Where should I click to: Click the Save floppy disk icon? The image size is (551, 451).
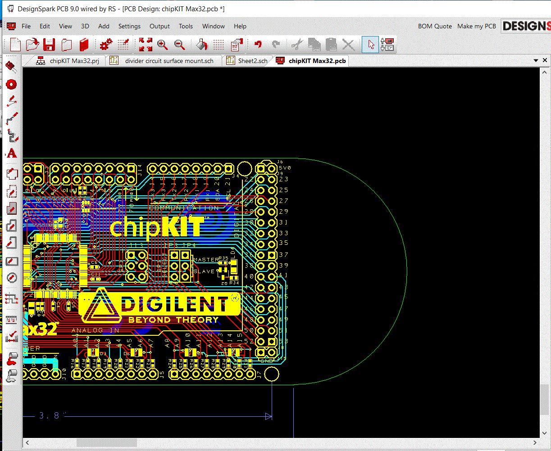coord(49,45)
